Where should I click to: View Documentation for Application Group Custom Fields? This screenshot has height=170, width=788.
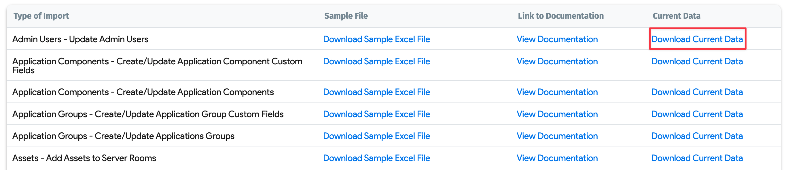click(x=557, y=114)
